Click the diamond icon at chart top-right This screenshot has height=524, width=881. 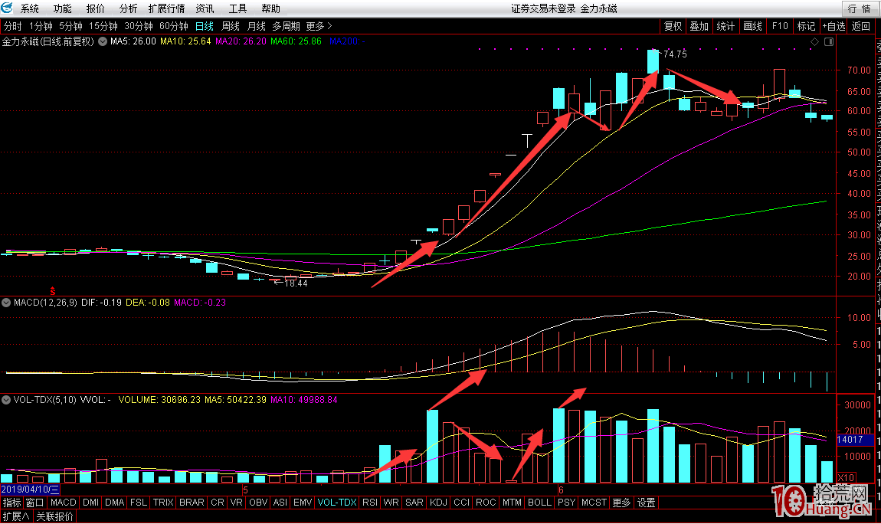pyautogui.click(x=814, y=42)
